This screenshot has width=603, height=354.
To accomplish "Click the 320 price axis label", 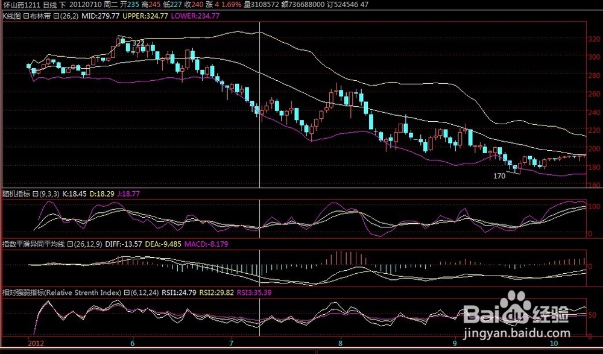I will (x=594, y=39).
